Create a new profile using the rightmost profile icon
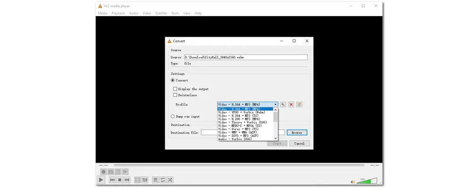Screen dimensions: 472x188 (299, 104)
